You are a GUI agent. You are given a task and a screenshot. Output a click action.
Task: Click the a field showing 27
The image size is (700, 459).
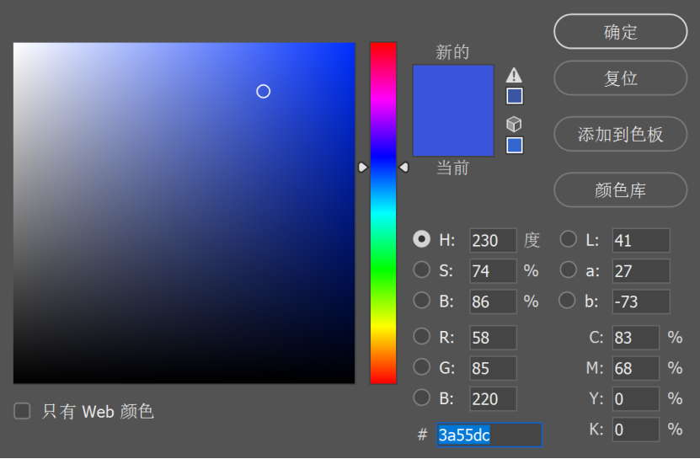click(x=641, y=270)
